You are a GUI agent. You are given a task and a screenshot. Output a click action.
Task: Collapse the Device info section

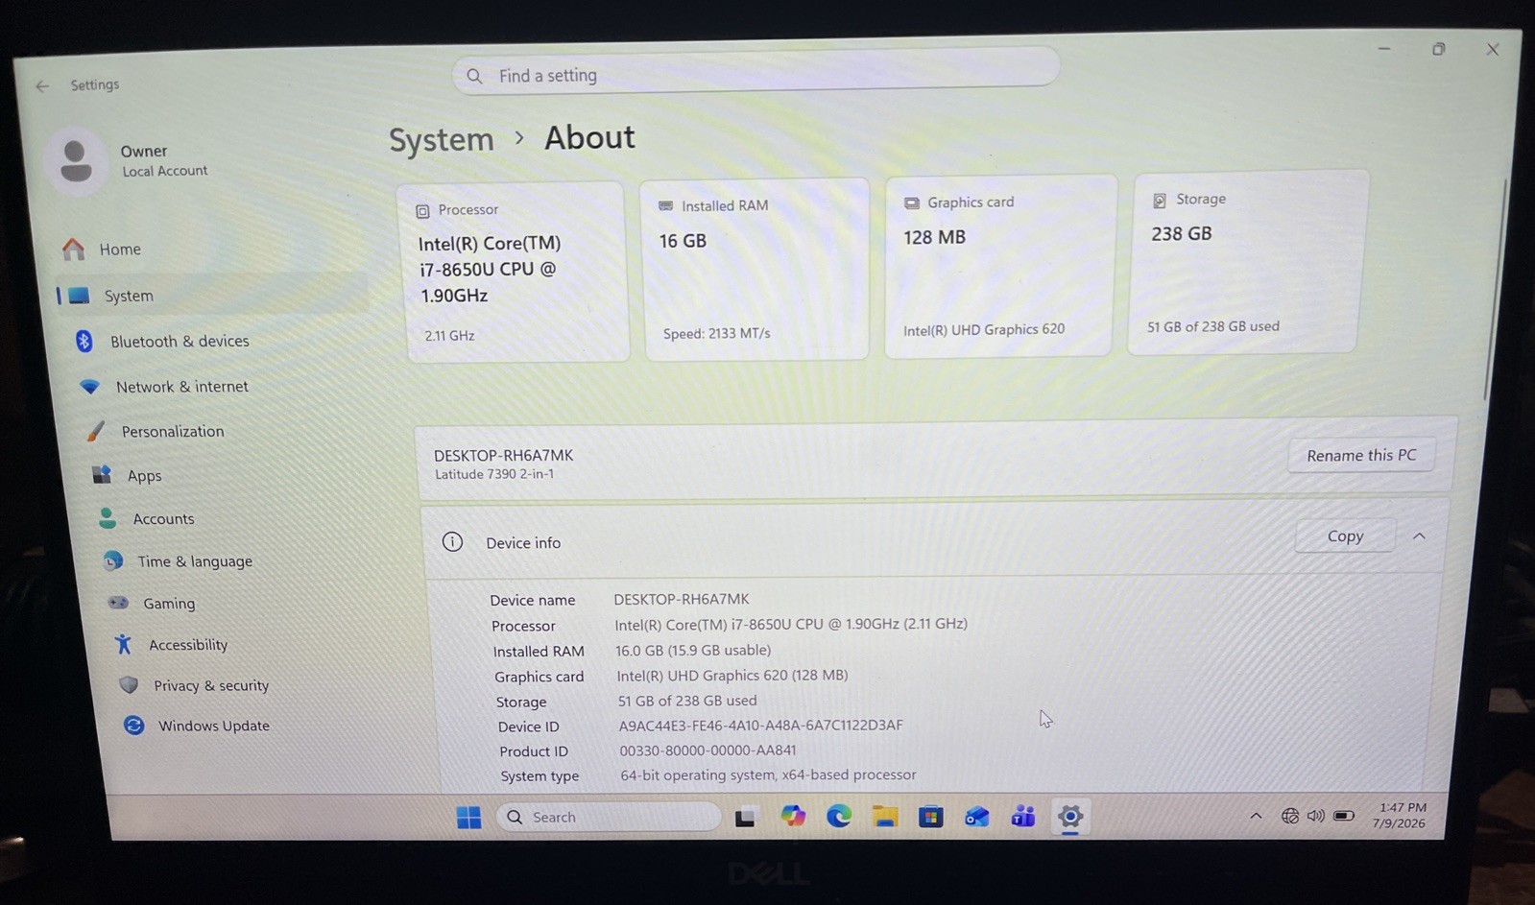1419,536
